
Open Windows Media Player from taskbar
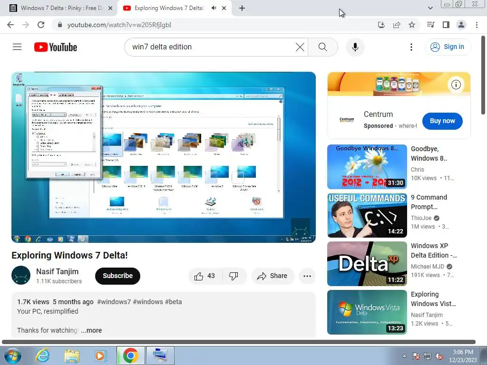(x=100, y=355)
